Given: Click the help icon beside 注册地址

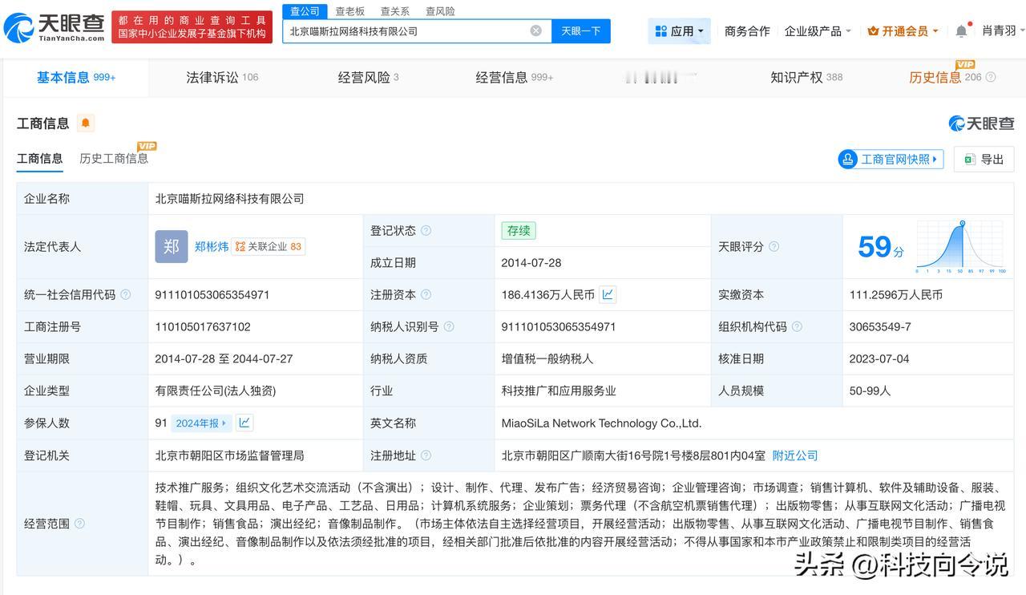Looking at the screenshot, I should (x=426, y=455).
